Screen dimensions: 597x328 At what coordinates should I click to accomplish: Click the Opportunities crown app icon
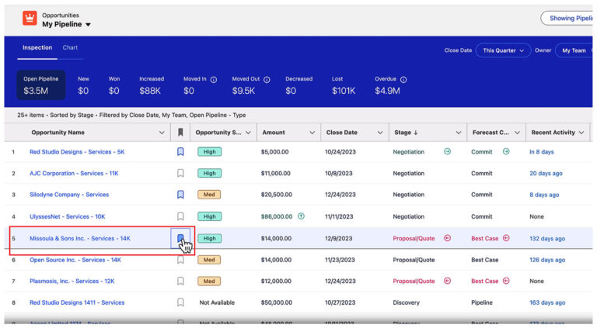tap(30, 19)
